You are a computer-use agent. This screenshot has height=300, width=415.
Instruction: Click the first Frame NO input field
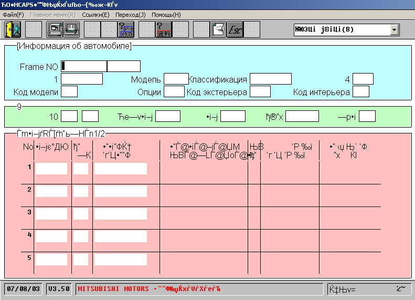click(x=84, y=66)
